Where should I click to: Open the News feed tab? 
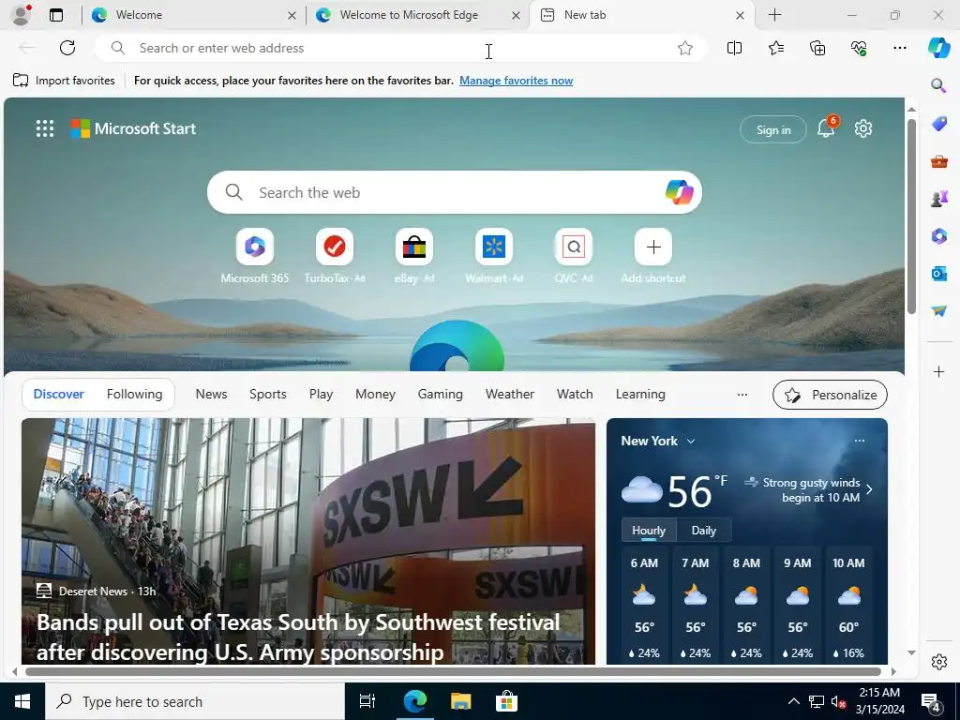211,395
